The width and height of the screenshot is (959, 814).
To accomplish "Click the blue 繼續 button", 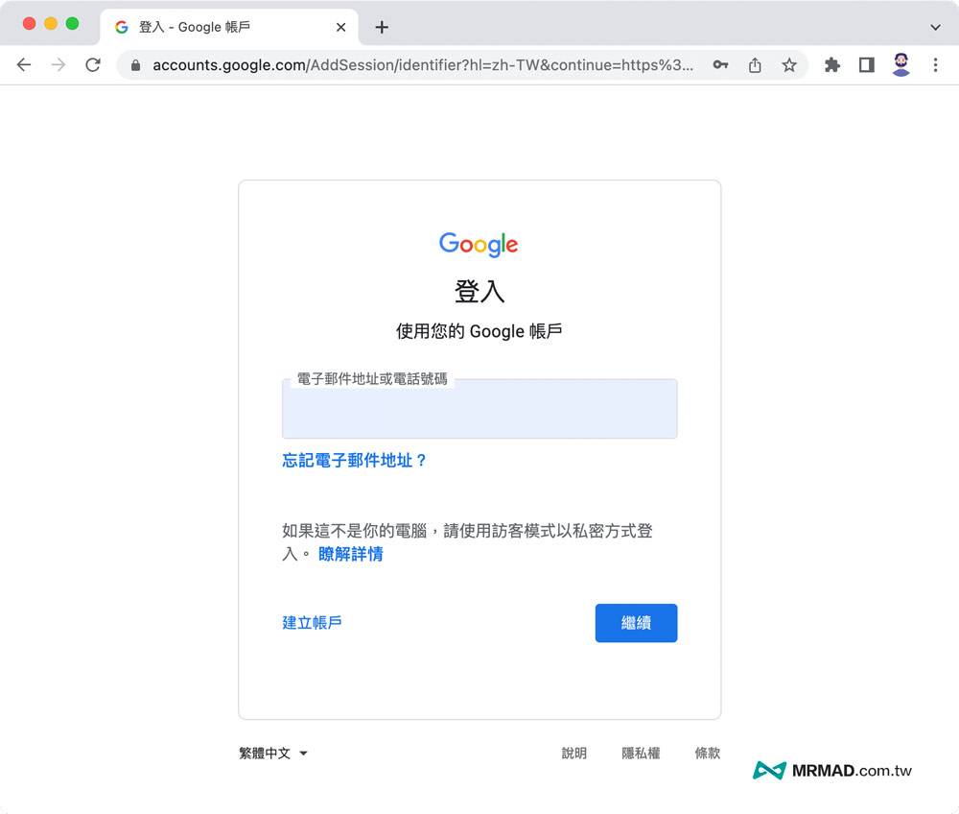I will (x=636, y=623).
